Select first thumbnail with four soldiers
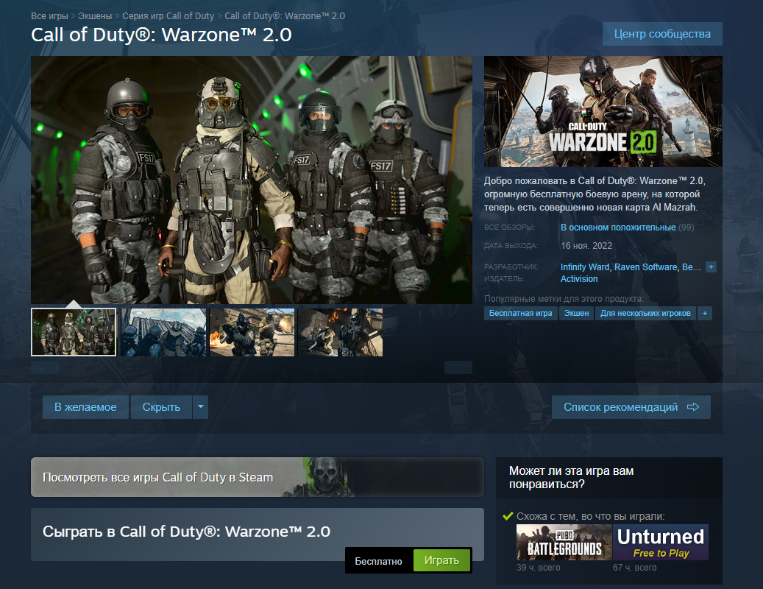 [x=74, y=332]
